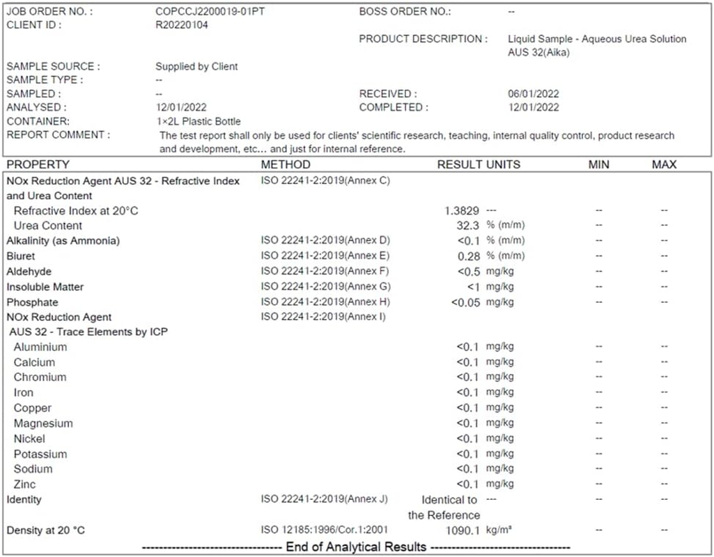Click the Phosphate result <0.05
Screen dimensions: 714x557
pyautogui.click(x=465, y=302)
